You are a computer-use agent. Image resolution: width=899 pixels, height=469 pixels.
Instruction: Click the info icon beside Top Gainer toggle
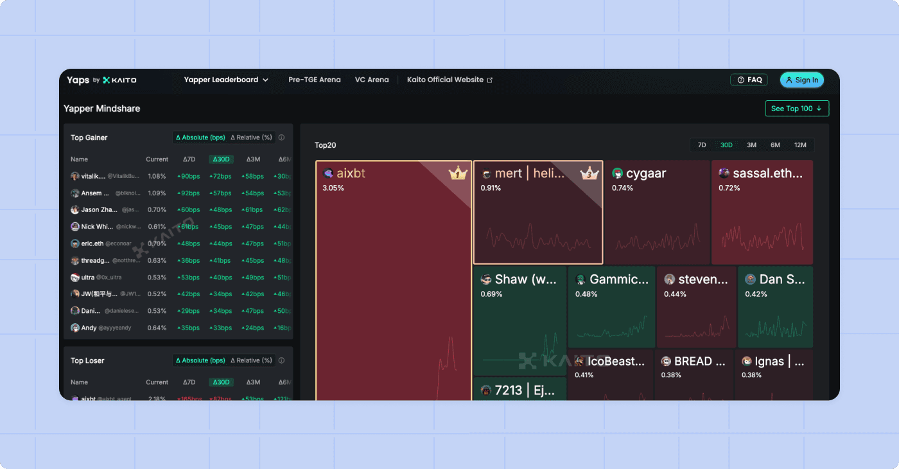coord(281,137)
